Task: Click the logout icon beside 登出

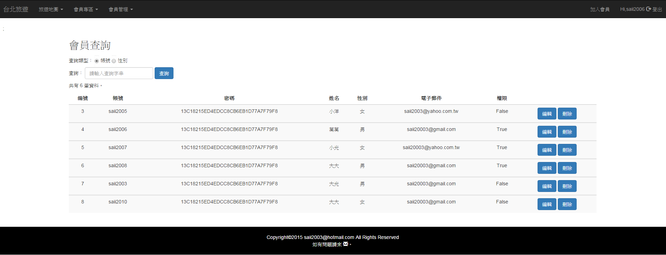Action: (x=649, y=9)
